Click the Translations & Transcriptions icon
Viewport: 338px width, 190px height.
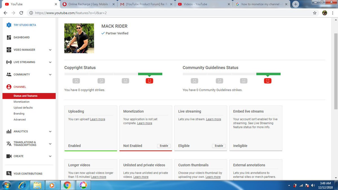[9, 144]
